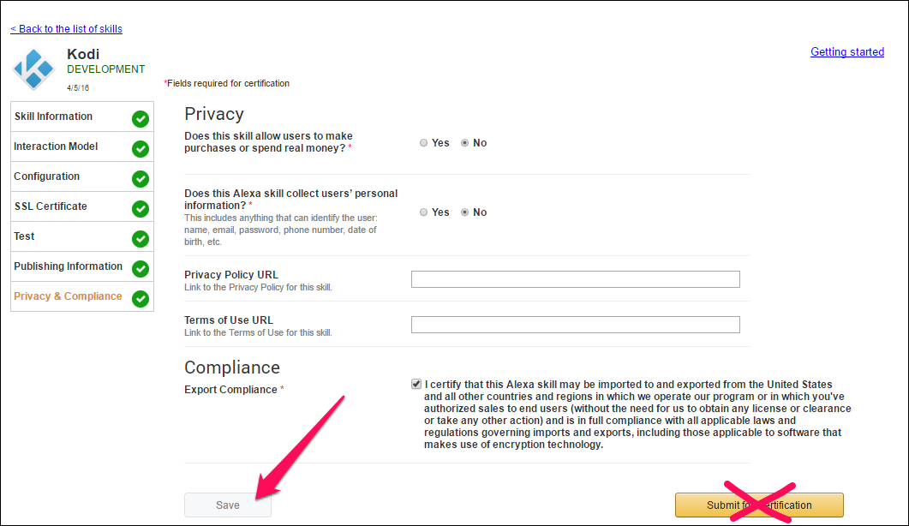Click green checkmark beside Publishing Information
Image resolution: width=909 pixels, height=526 pixels.
pos(141,268)
